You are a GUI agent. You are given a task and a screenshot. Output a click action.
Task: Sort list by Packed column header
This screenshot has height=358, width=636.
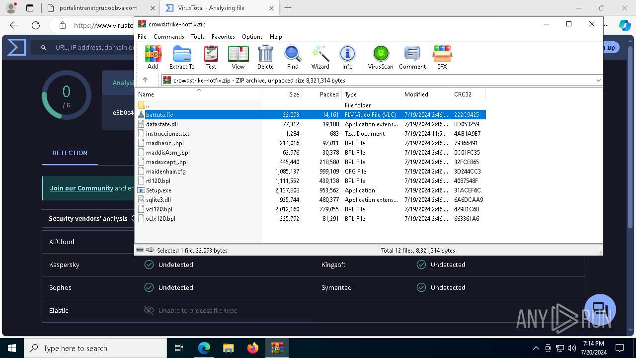[321, 94]
